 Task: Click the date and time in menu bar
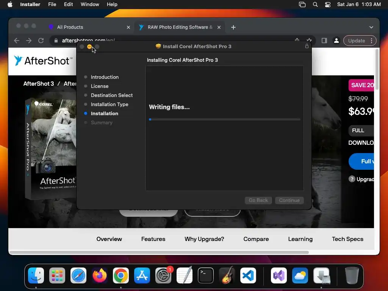point(359,5)
